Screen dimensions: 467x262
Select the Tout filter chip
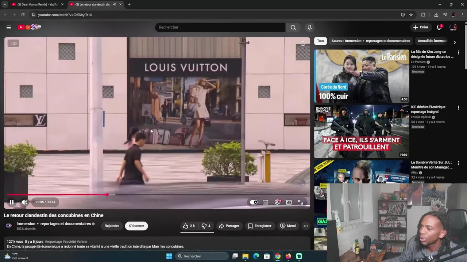pos(320,41)
